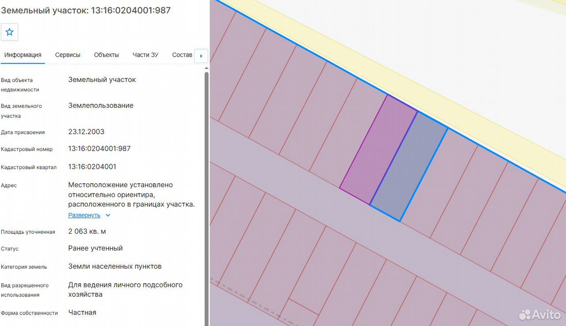
Task: Switch to the Сервисы tab
Action: click(68, 55)
